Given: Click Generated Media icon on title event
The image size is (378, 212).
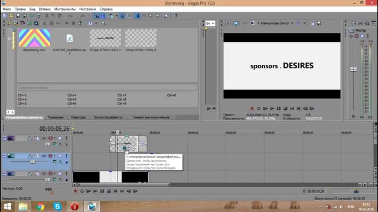Looking at the screenshot, I should (125, 148).
